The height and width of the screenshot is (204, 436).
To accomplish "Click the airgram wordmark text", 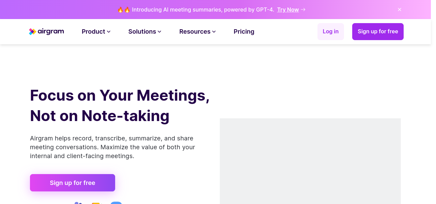I will pos(51,32).
